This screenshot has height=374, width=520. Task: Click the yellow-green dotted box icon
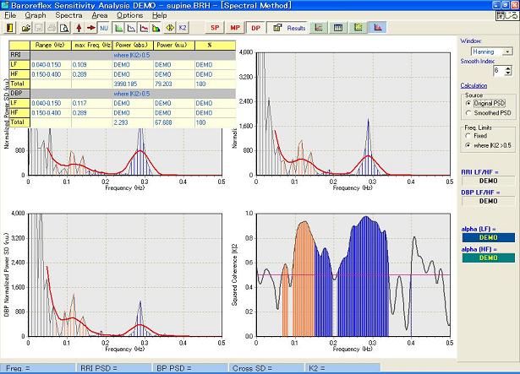point(359,28)
